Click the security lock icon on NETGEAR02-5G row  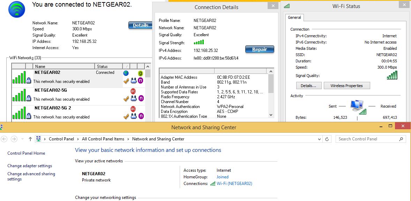click(29, 99)
